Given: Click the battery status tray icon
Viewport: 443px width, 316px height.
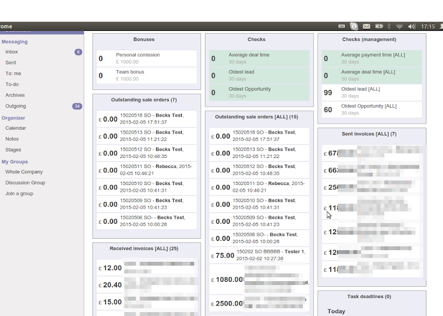Looking at the screenshot, I should coord(379,26).
